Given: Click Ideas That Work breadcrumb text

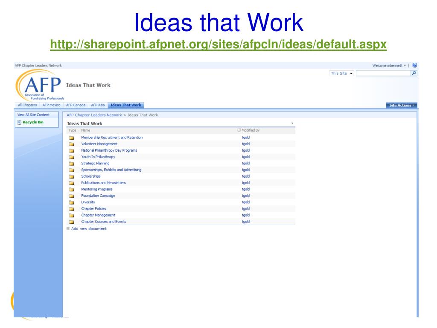Looking at the screenshot, I should tap(143, 115).
